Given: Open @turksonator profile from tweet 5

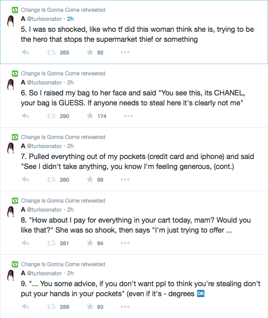Looking at the screenshot, I should point(45,19).
